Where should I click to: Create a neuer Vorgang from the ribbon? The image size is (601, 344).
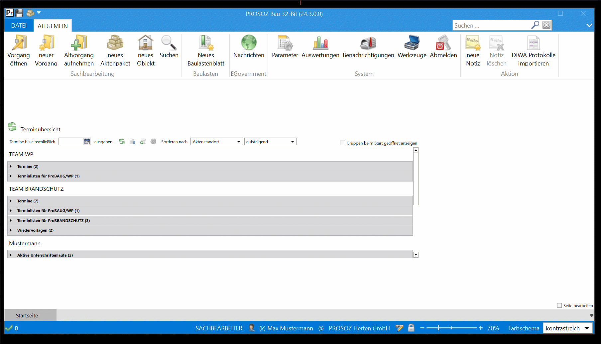pyautogui.click(x=46, y=51)
